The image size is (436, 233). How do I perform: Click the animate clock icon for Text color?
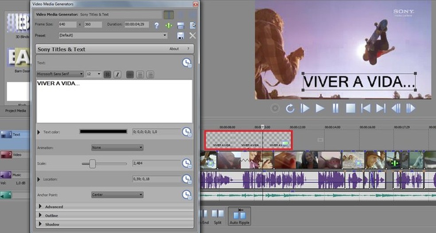coord(187,132)
